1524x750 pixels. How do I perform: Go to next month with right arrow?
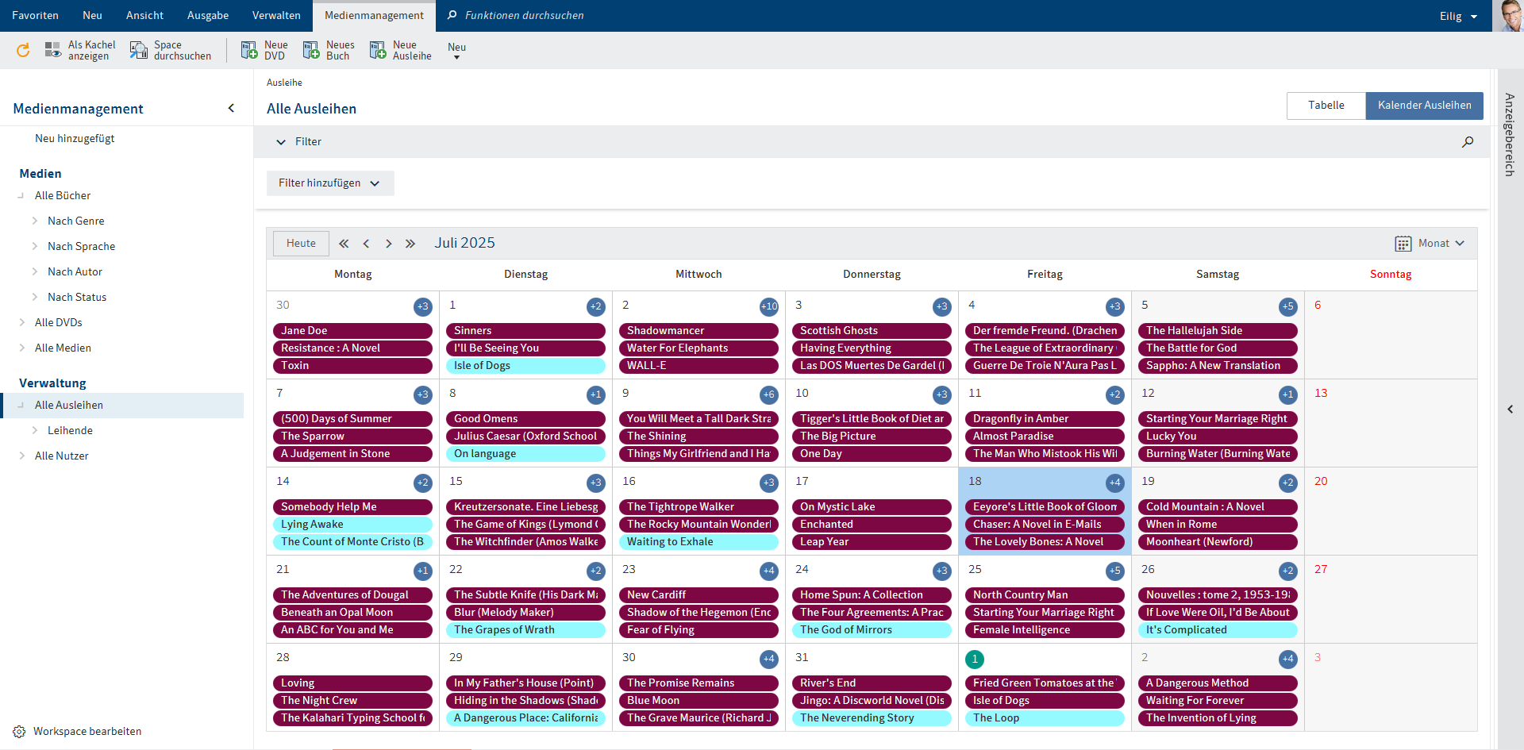[388, 244]
